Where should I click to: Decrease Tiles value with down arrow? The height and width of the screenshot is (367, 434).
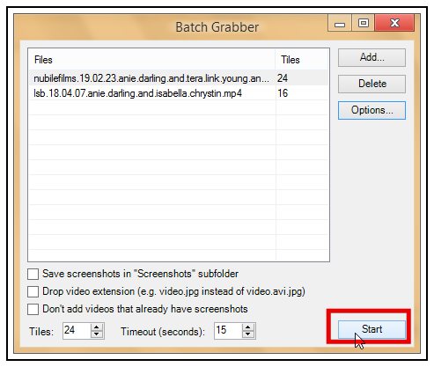(97, 334)
